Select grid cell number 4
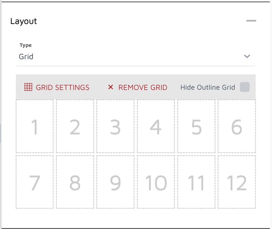The width and height of the screenshot is (272, 229). click(156, 126)
